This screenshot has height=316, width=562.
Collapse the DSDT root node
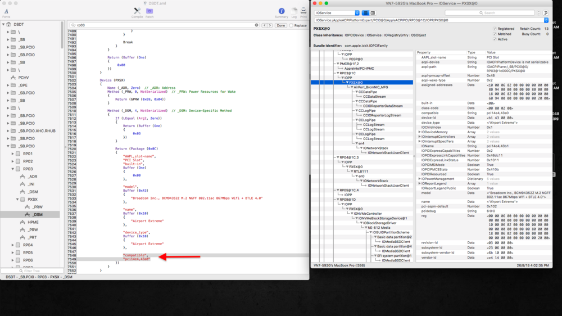3,24
